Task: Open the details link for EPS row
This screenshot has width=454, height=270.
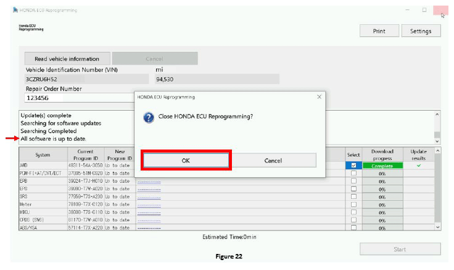Action: pyautogui.click(x=148, y=190)
